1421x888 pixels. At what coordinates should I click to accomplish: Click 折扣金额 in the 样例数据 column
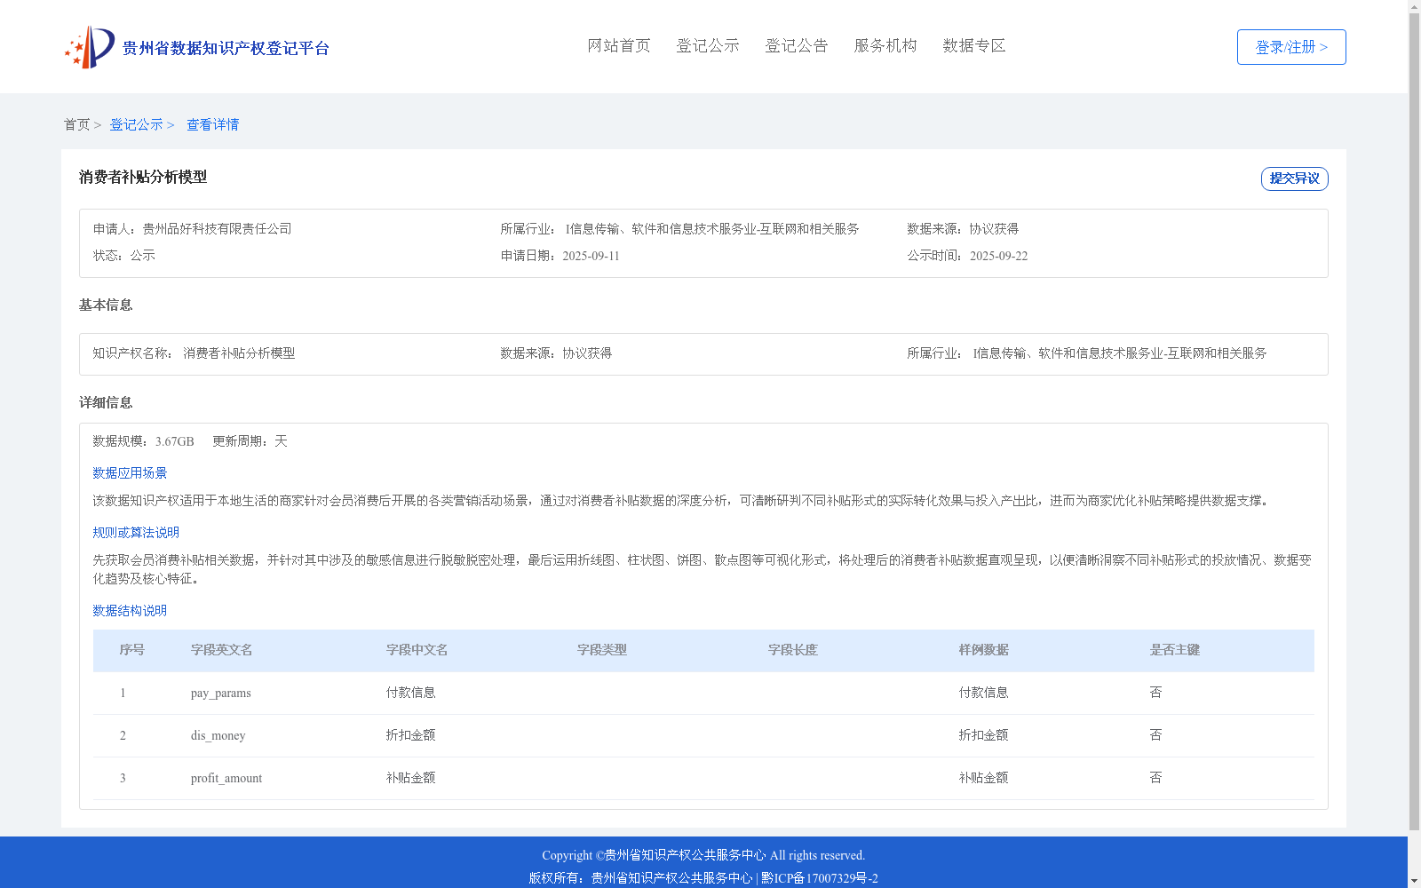983,735
